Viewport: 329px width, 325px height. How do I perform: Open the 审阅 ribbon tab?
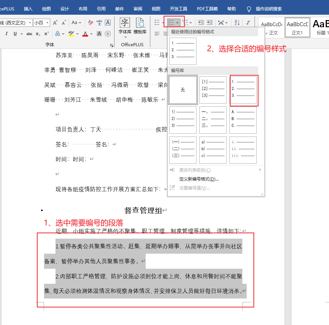tap(137, 9)
